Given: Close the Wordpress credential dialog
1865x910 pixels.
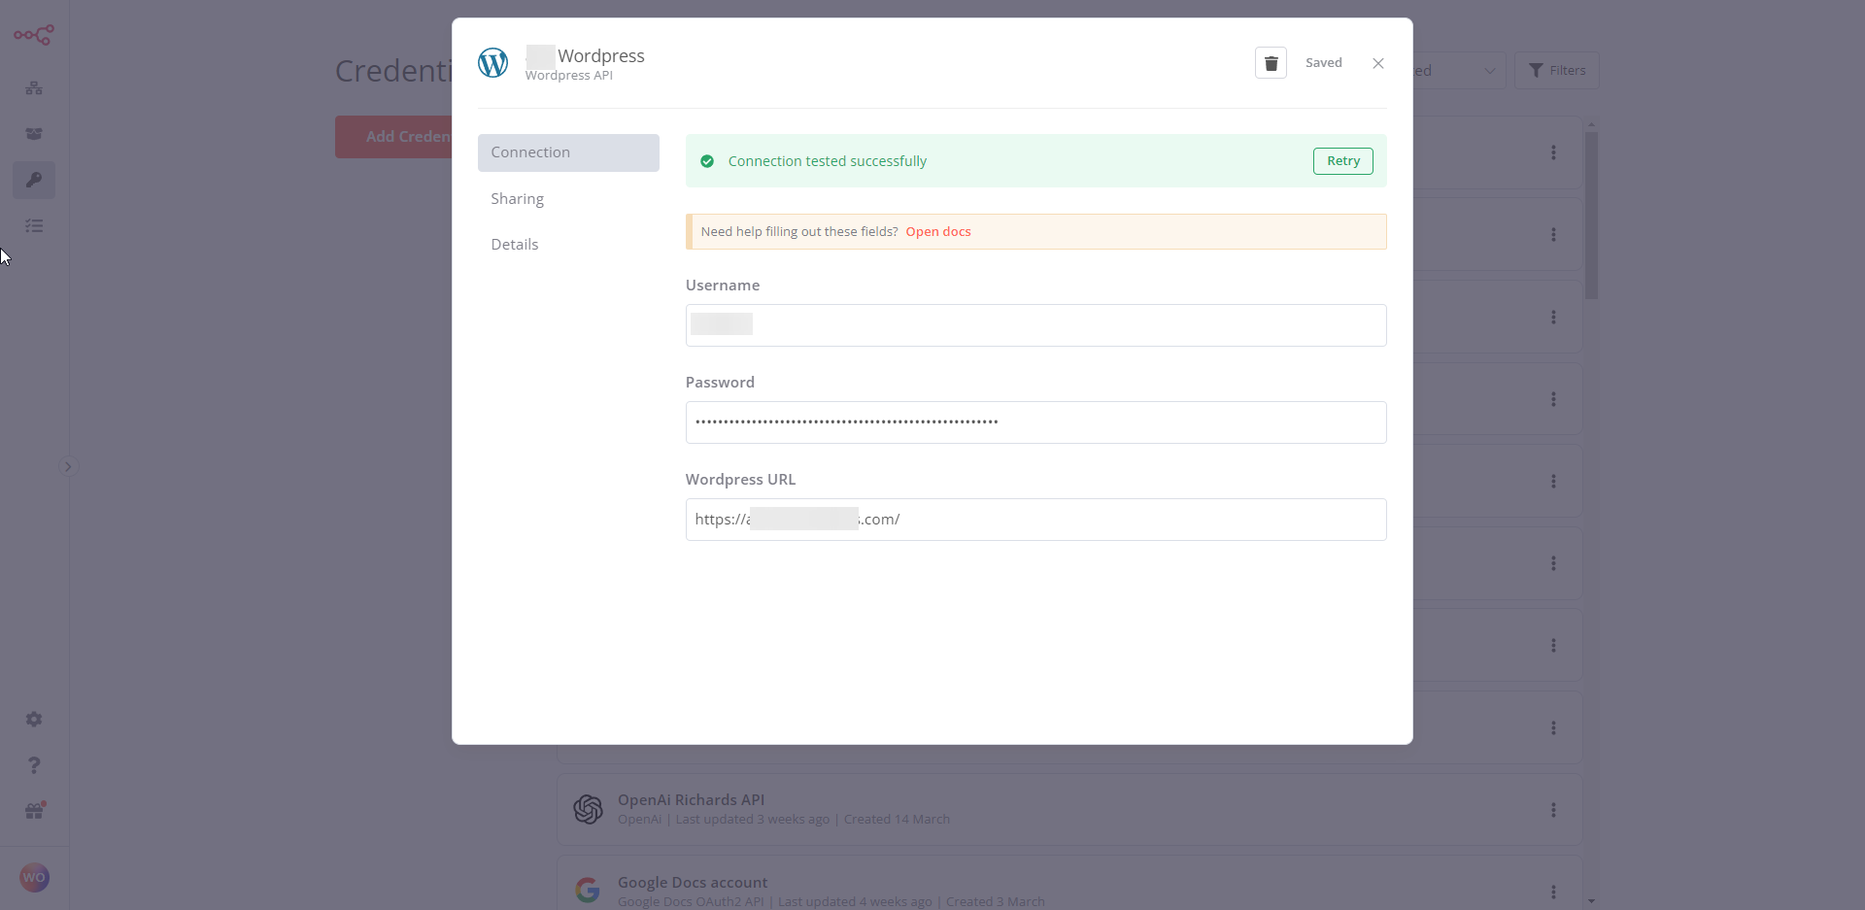Looking at the screenshot, I should click(x=1378, y=63).
